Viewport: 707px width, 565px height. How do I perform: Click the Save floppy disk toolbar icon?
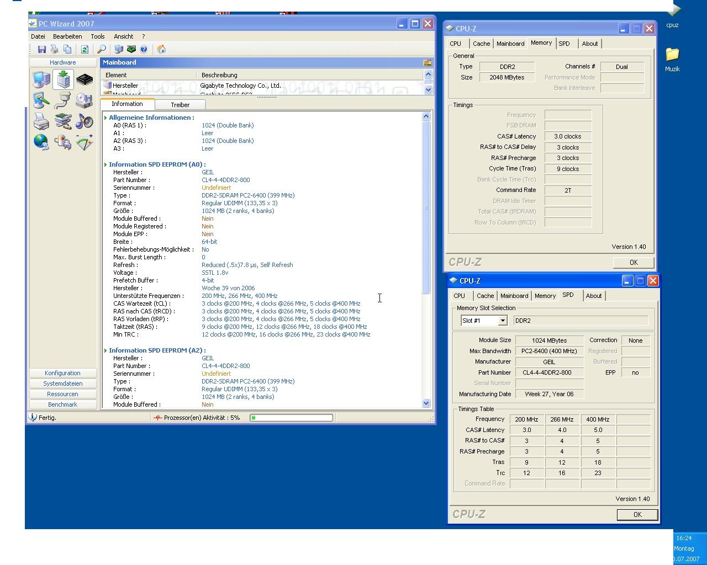[42, 50]
